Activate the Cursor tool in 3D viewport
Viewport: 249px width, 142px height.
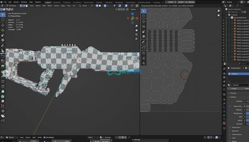(3, 20)
